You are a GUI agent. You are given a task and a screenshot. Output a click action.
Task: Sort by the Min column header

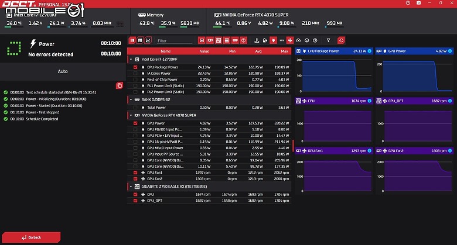[x=232, y=51]
